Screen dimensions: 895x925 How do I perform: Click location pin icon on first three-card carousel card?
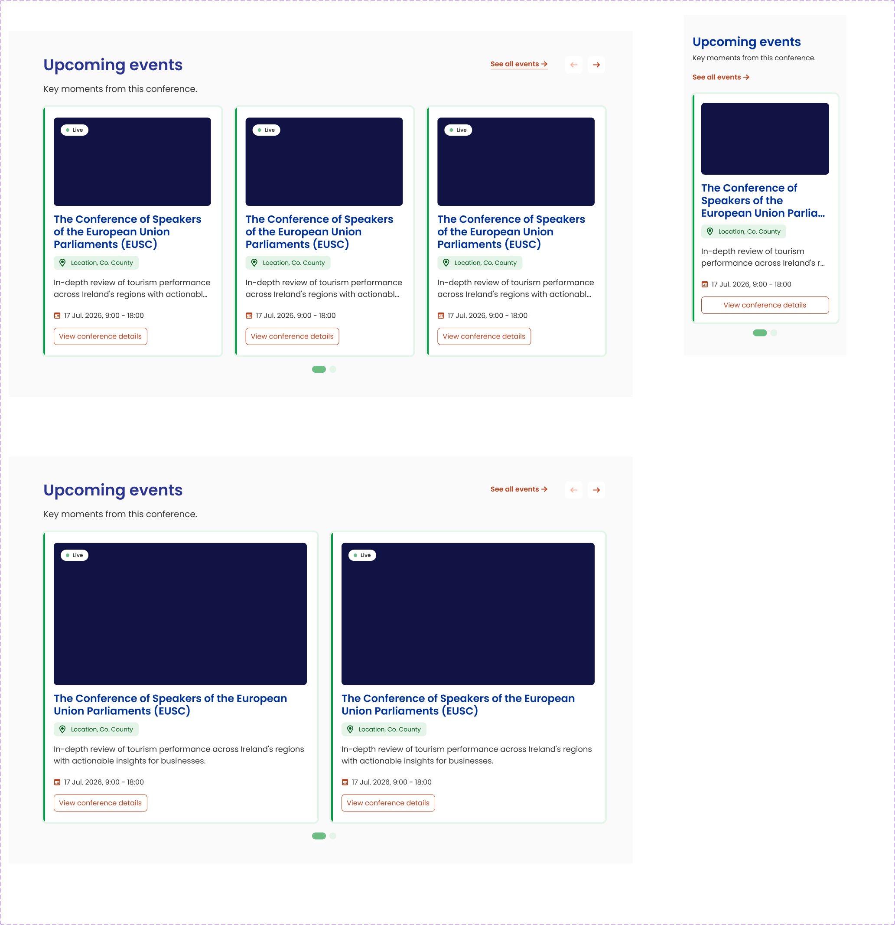(63, 263)
